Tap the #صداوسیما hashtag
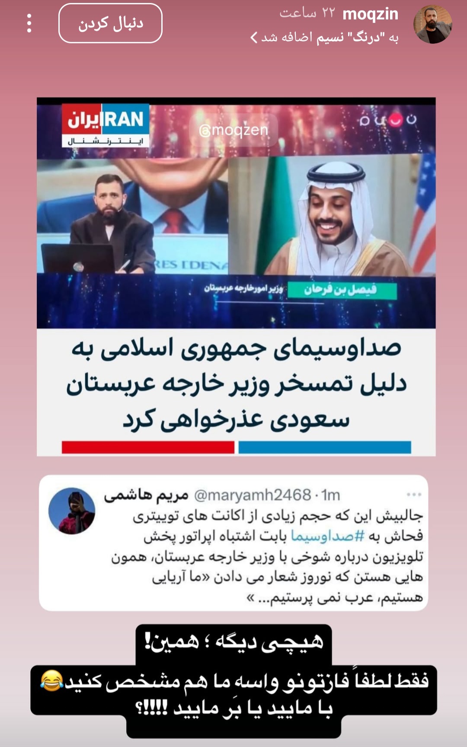467x747 pixels. [x=328, y=536]
